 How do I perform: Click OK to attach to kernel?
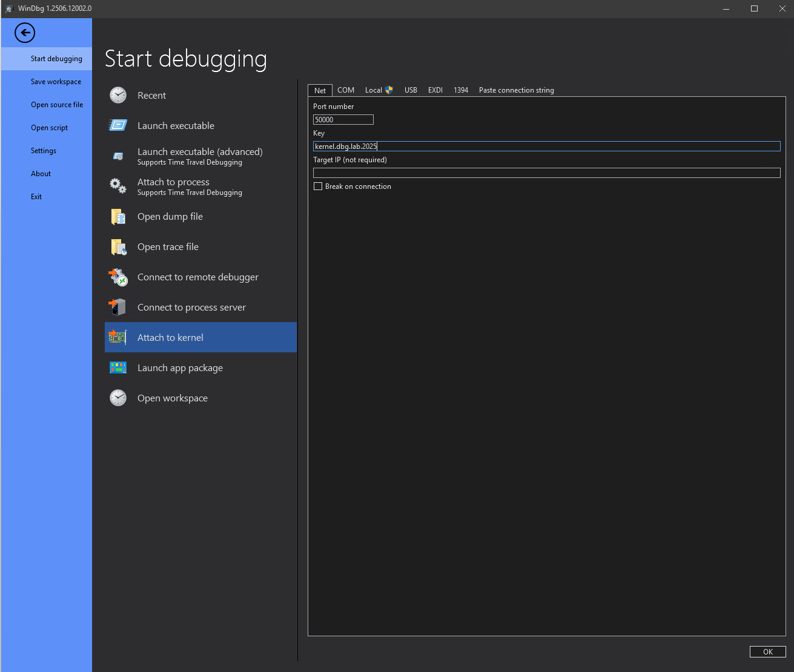tap(767, 651)
